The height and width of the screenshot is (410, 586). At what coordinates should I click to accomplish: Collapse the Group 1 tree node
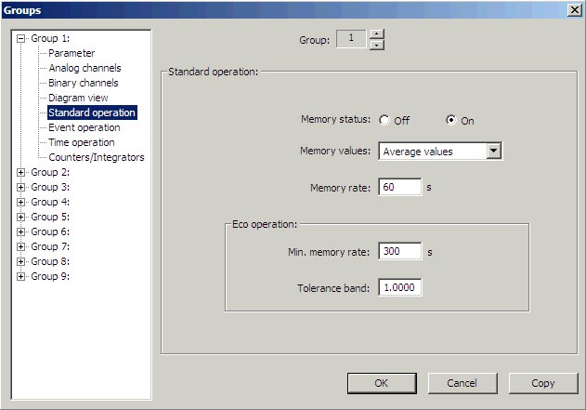pyautogui.click(x=21, y=39)
